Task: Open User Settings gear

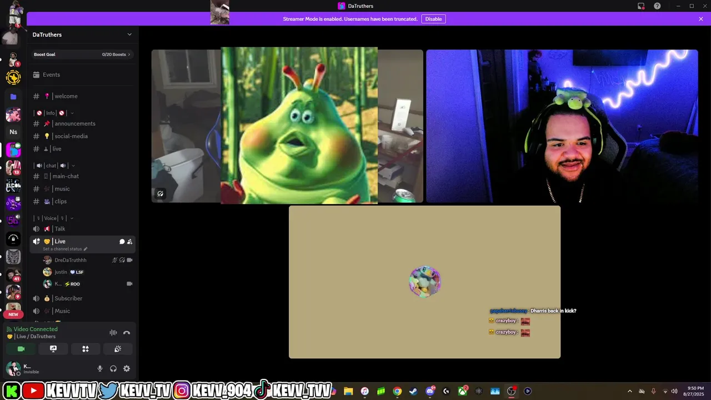Action: (x=127, y=368)
